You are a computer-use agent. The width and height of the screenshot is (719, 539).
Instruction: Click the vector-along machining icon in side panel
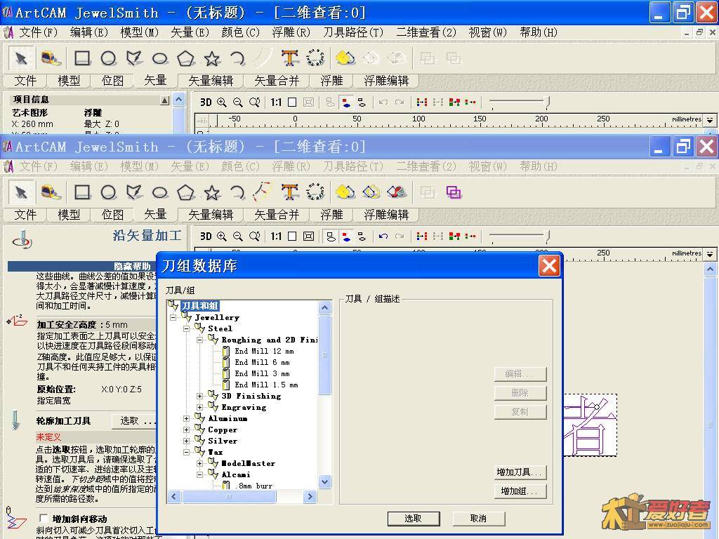point(22,240)
